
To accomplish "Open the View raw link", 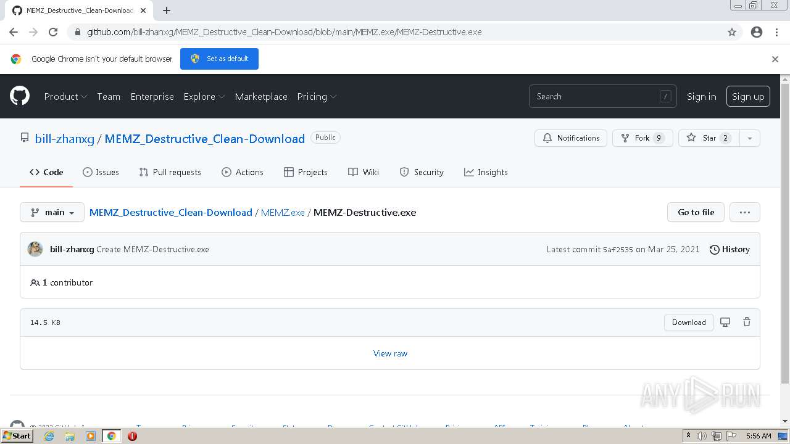I will [x=390, y=353].
